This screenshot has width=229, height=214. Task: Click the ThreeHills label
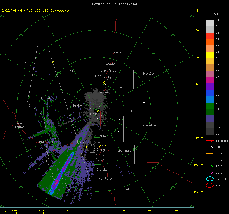point(128,111)
